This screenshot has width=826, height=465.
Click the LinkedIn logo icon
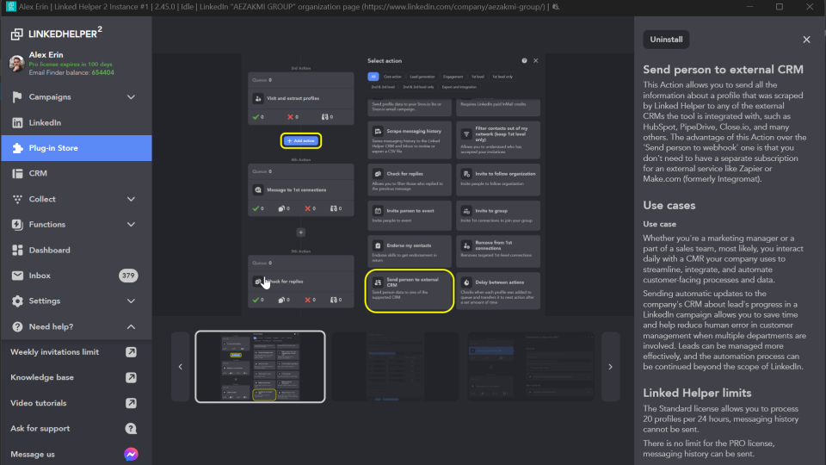tap(17, 123)
